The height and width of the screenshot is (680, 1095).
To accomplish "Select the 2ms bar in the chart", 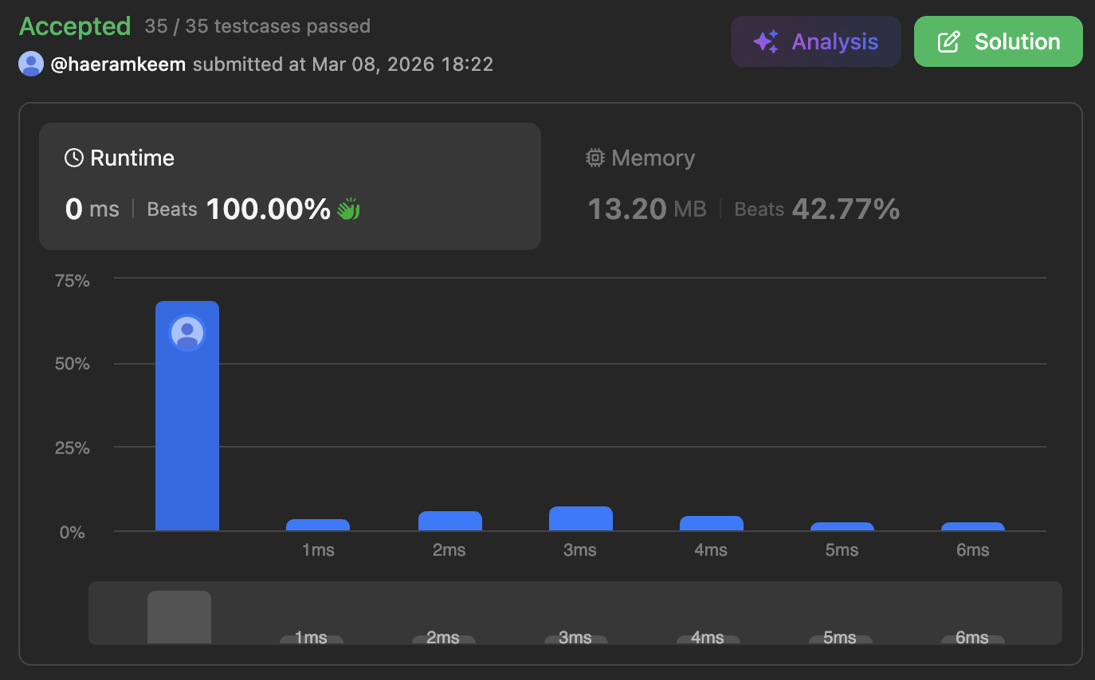I will tap(450, 521).
